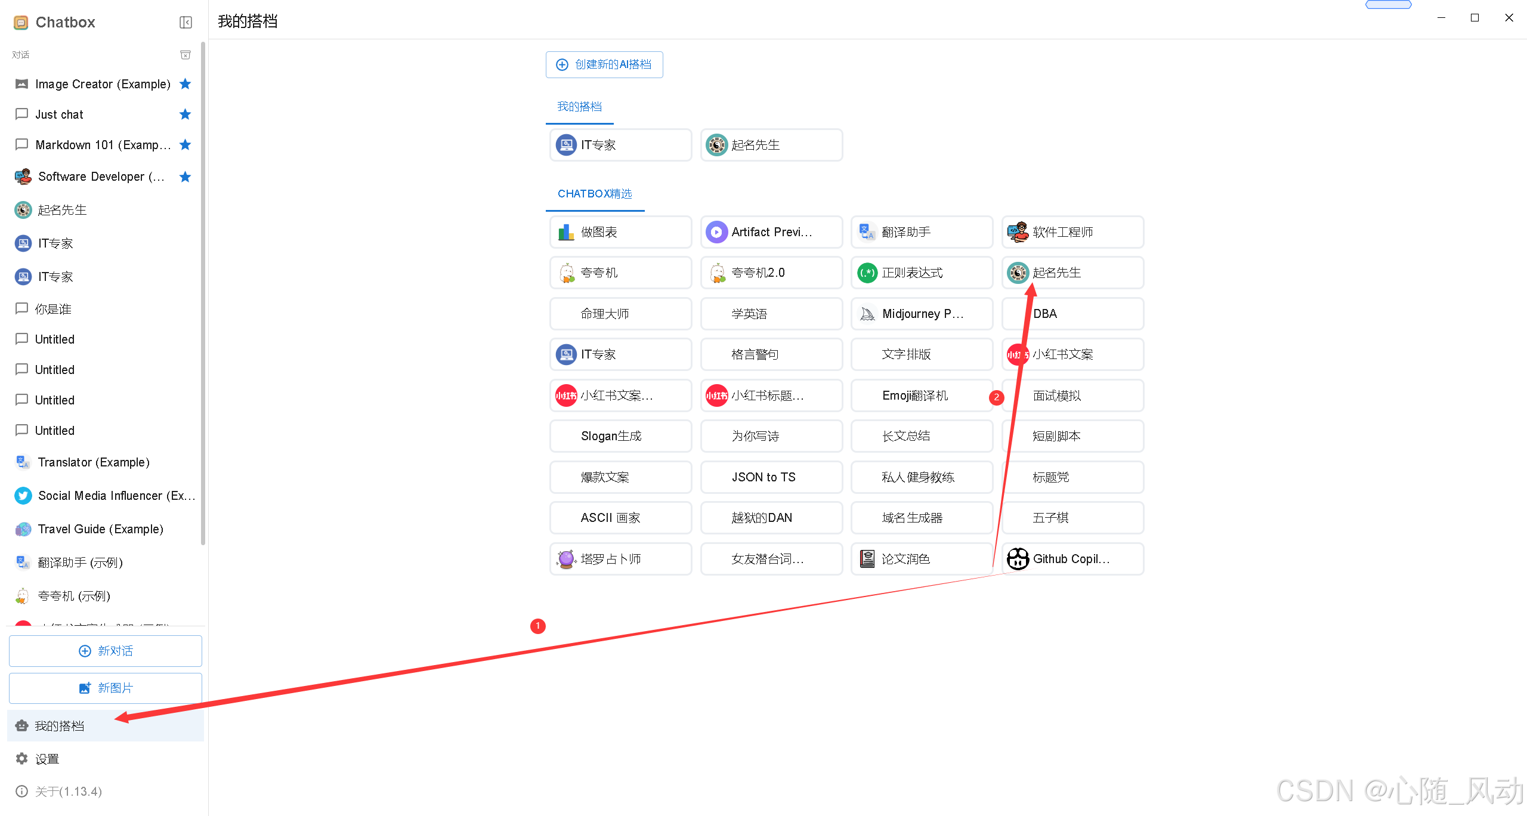Switch to the CHATBOX精选 tab
Screen dimensions: 1527x816
pyautogui.click(x=594, y=194)
